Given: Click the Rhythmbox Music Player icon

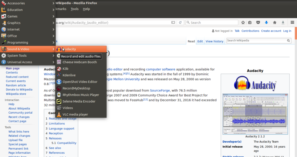Looking at the screenshot, I should pos(59,95).
